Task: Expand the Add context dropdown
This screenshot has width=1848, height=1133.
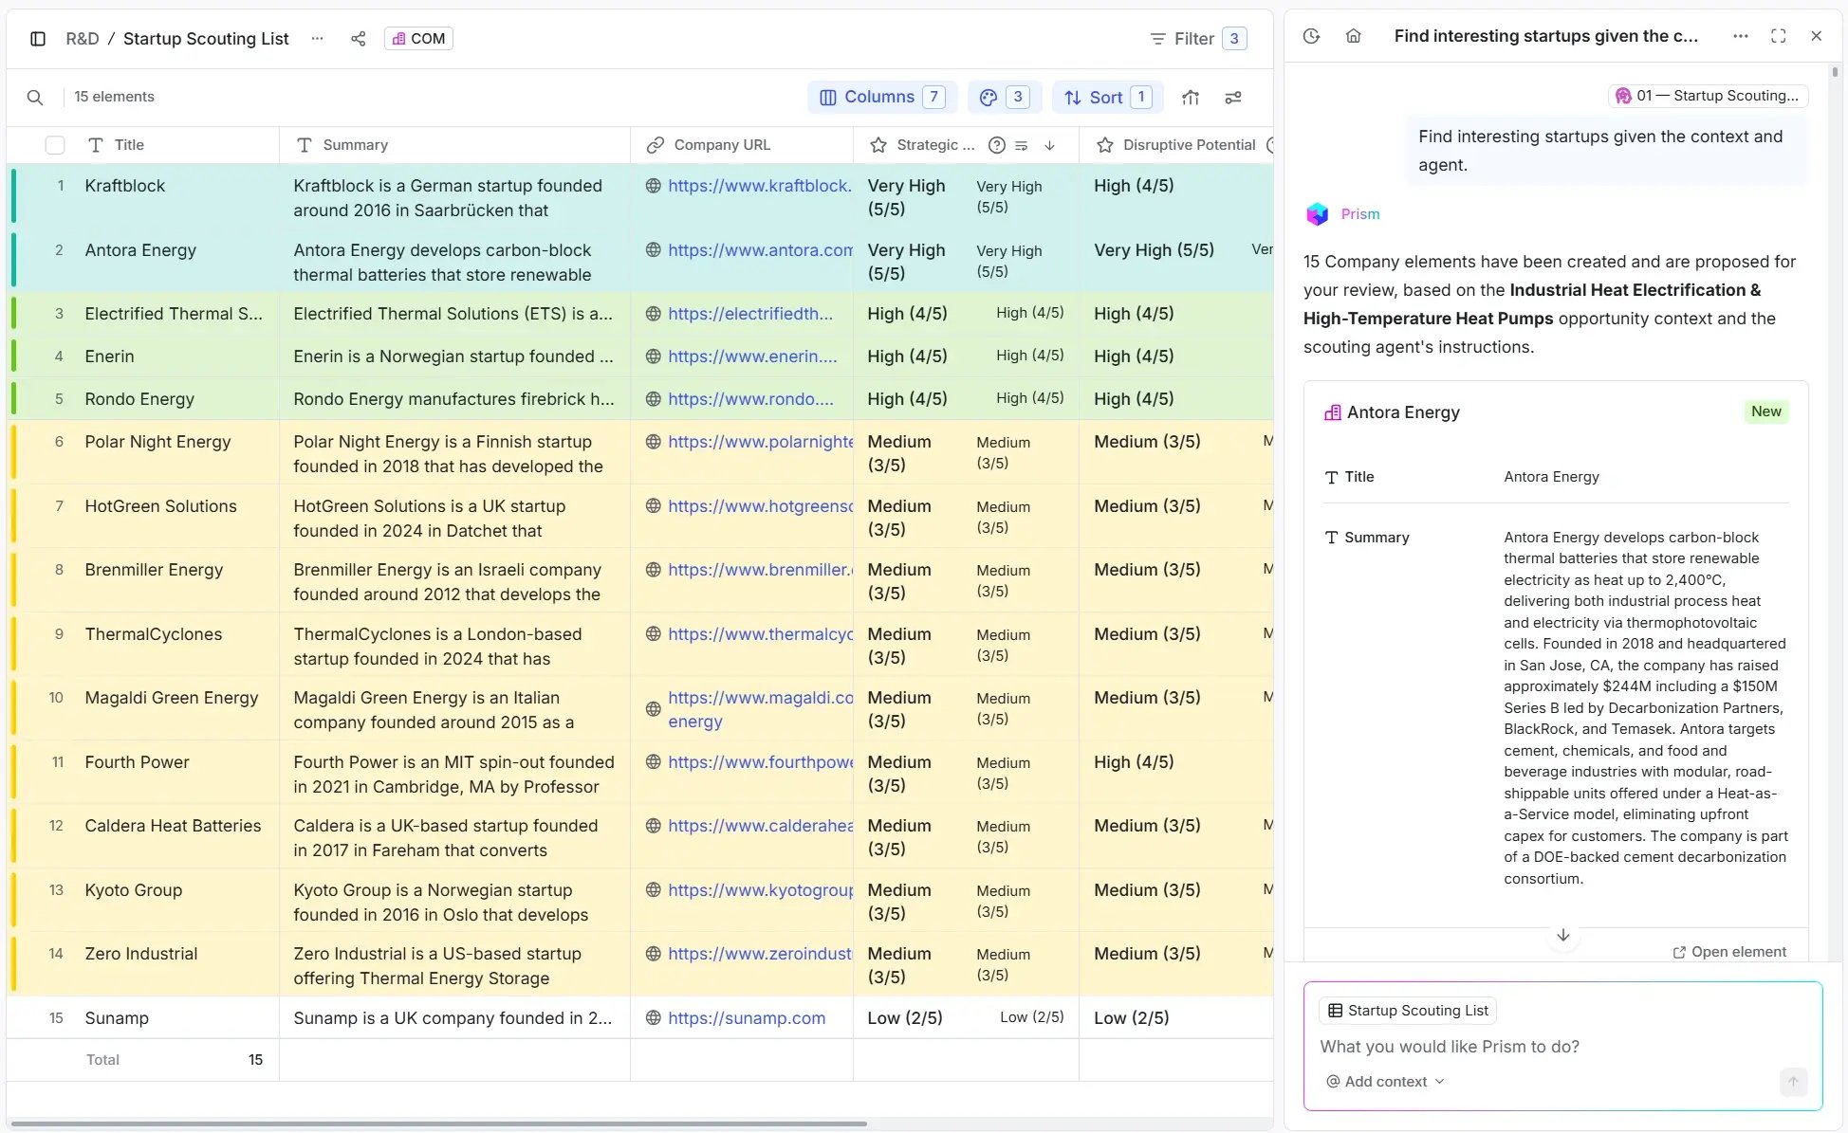Action: point(1385,1082)
